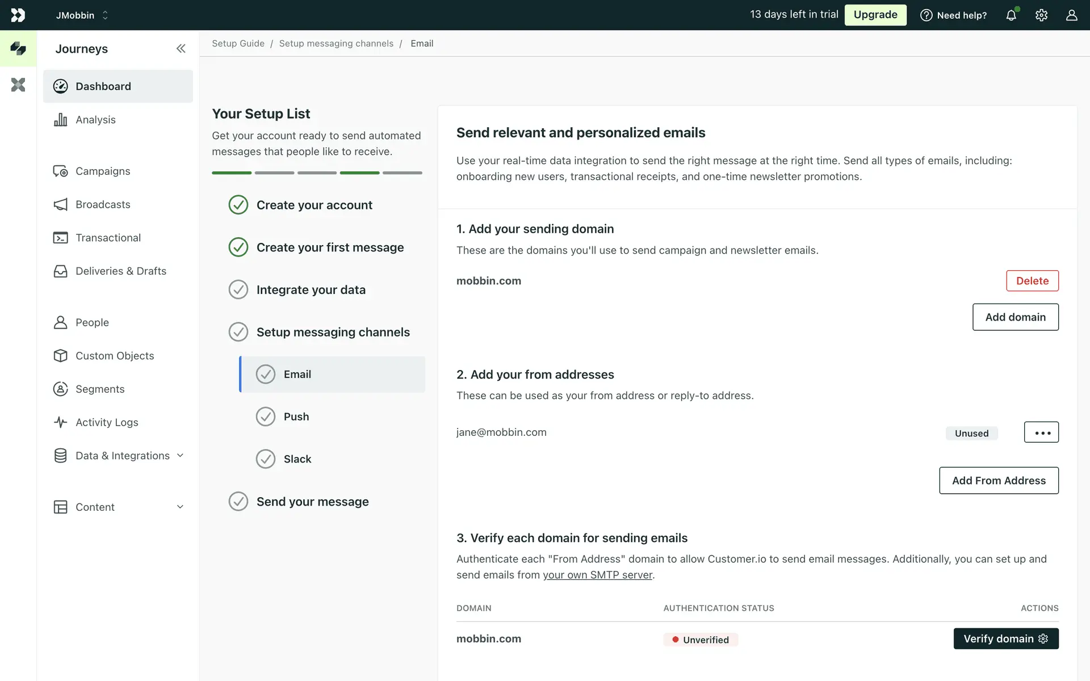
Task: Toggle the Push channel check circle
Action: (266, 417)
